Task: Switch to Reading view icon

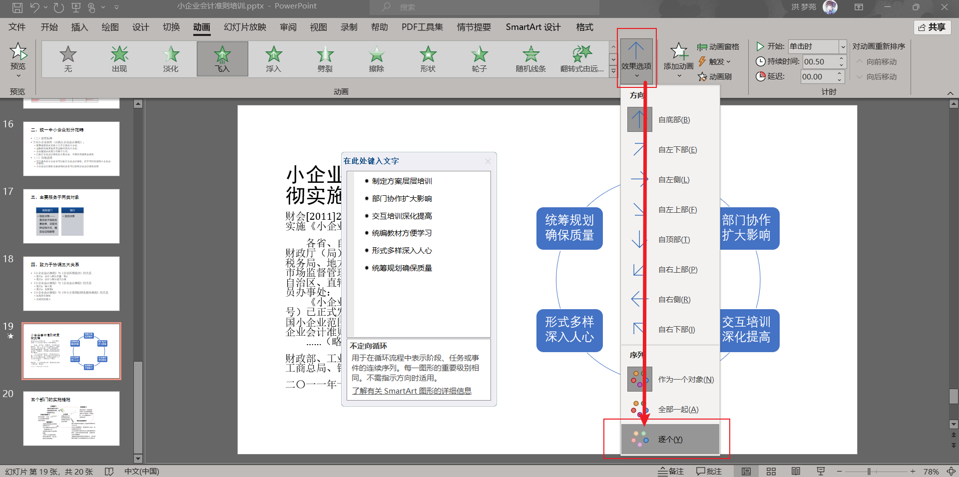Action: (796, 471)
